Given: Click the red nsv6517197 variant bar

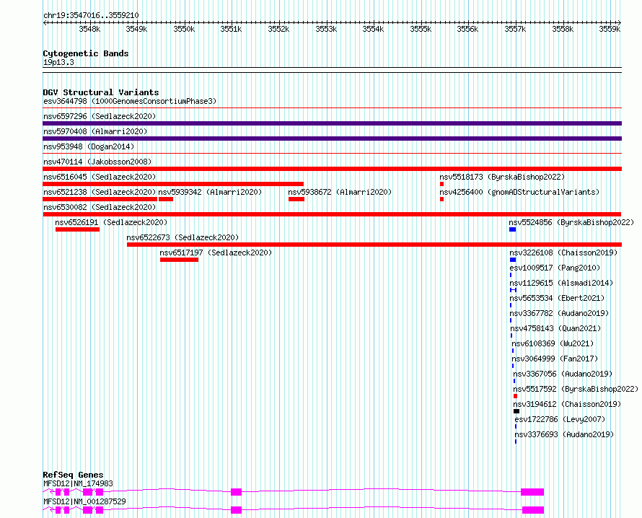Looking at the screenshot, I should 180,260.
